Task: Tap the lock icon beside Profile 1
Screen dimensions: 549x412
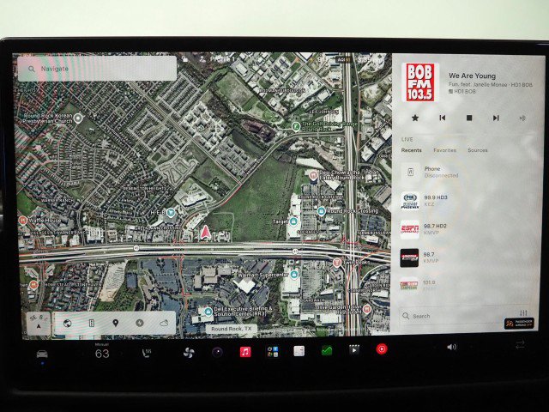Action: pyautogui.click(x=184, y=59)
